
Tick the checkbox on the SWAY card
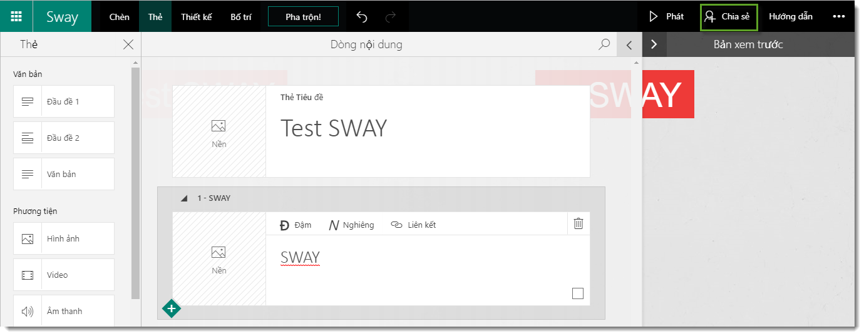coord(577,293)
